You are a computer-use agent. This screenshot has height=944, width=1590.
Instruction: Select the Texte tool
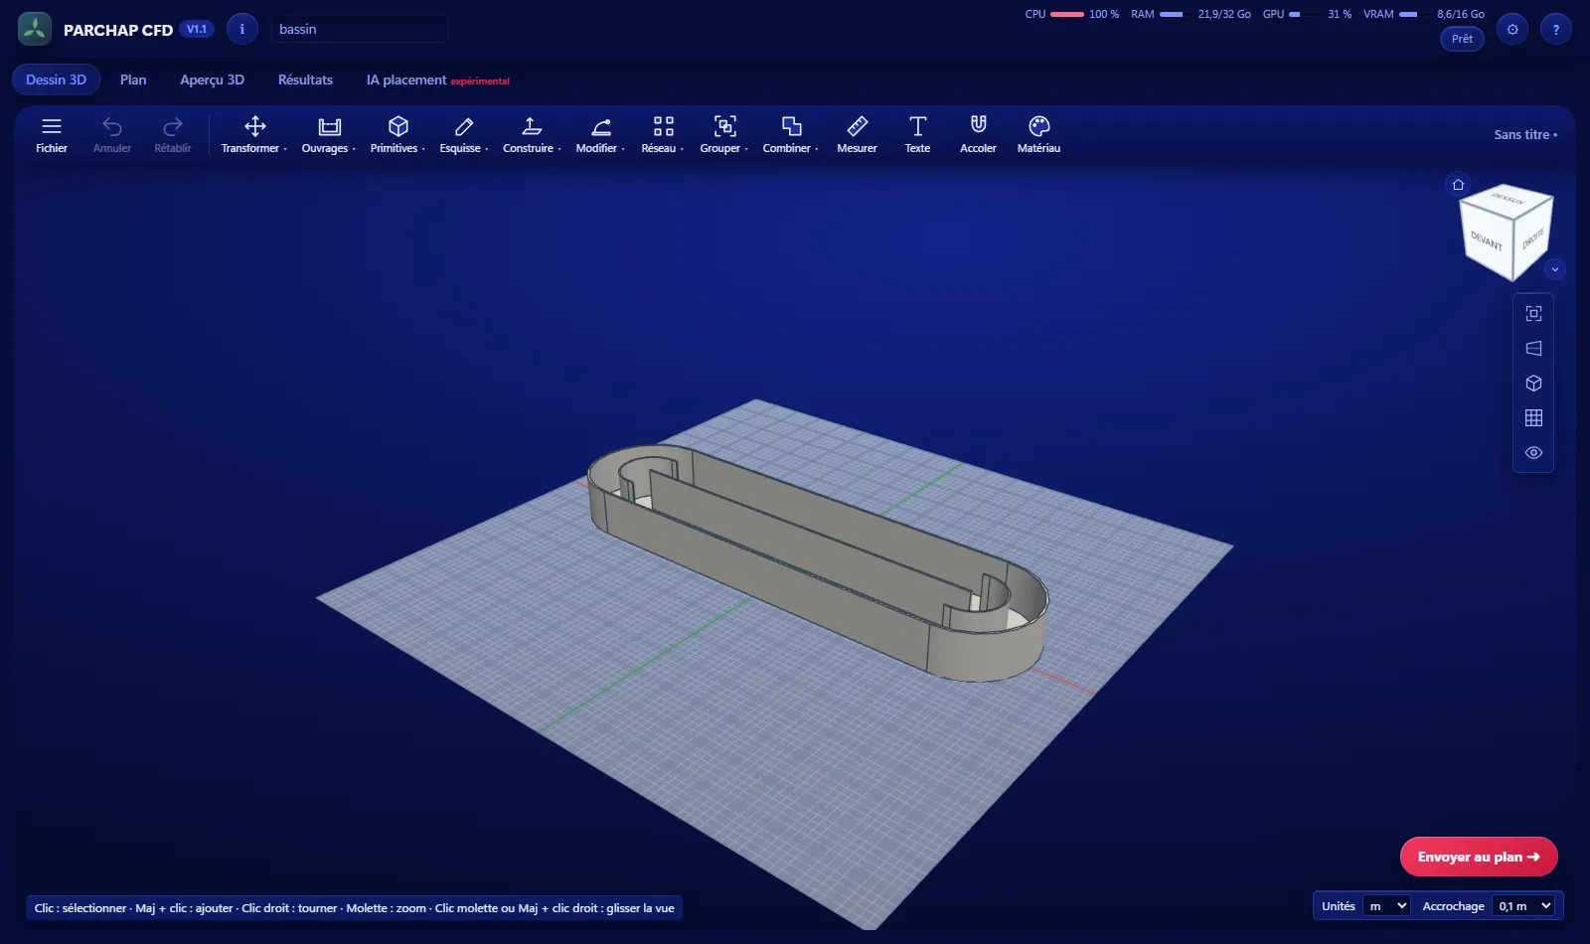point(917,134)
